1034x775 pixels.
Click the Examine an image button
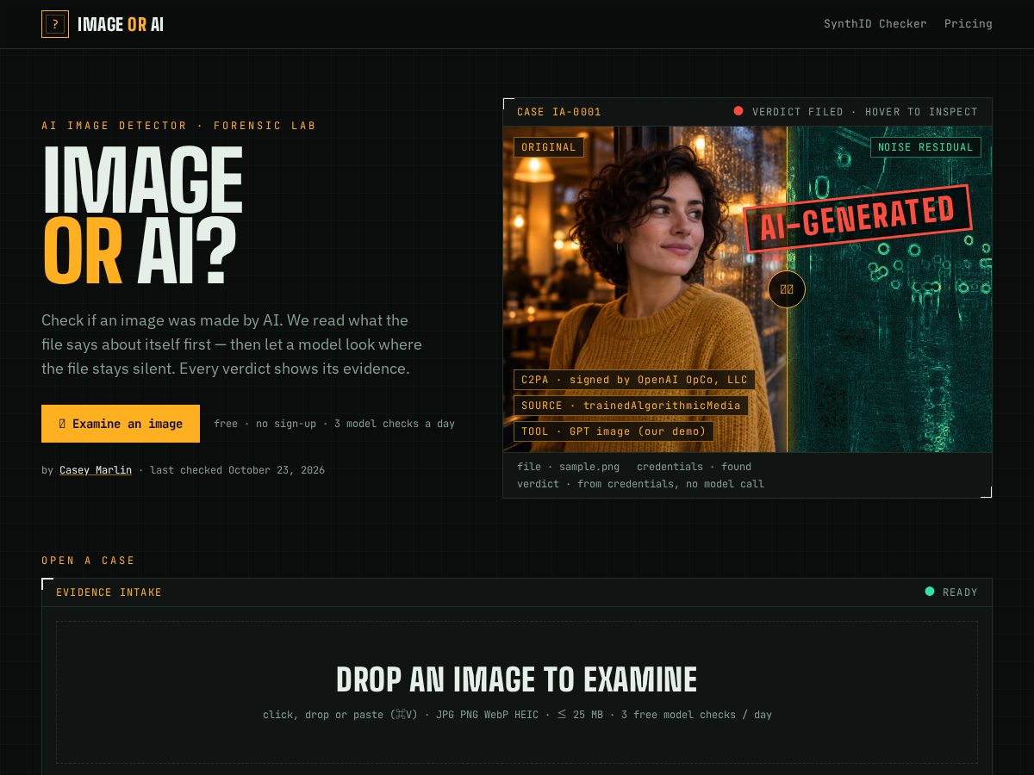tap(121, 424)
